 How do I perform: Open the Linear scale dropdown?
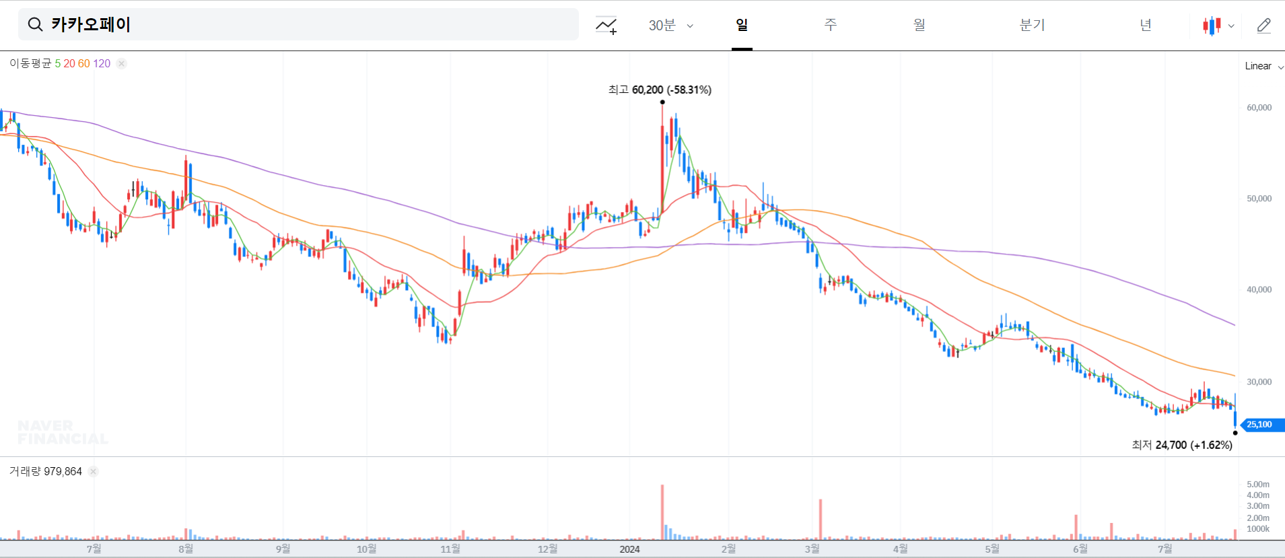[x=1264, y=66]
